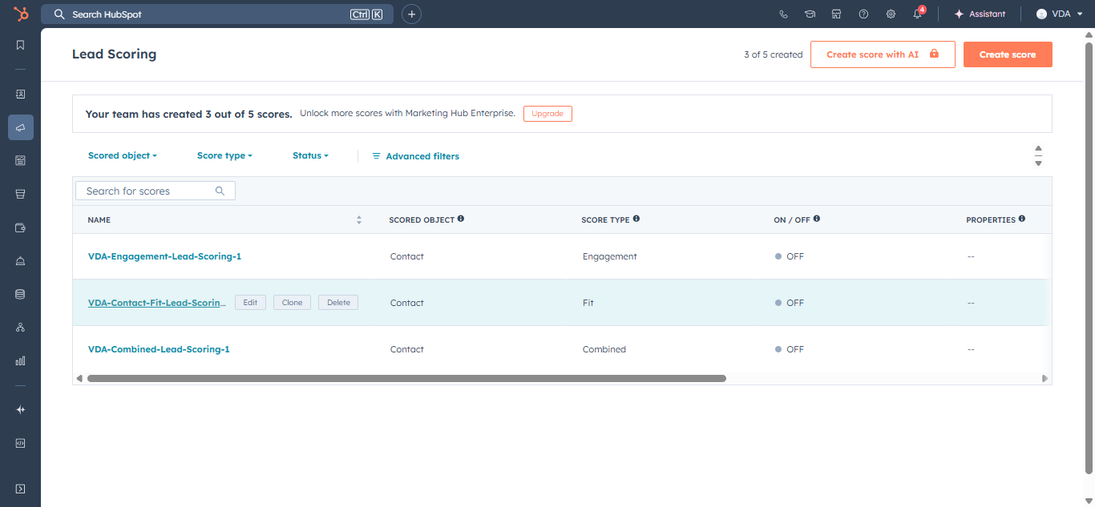The image size is (1095, 507).
Task: Click the Lead Scoring page title
Action: click(x=115, y=54)
